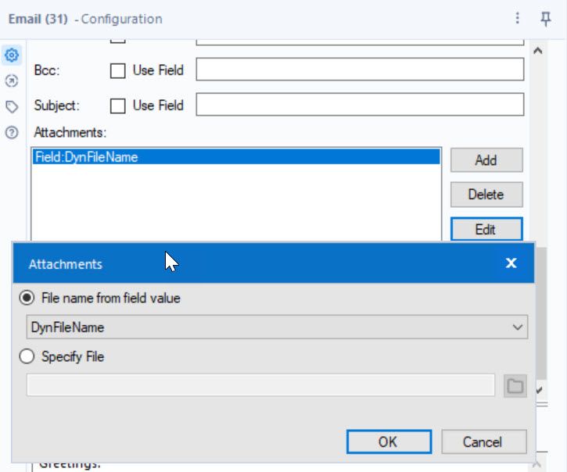This screenshot has width=567, height=472.
Task: Open the Navigation arrow icon in sidebar
Action: (12, 80)
